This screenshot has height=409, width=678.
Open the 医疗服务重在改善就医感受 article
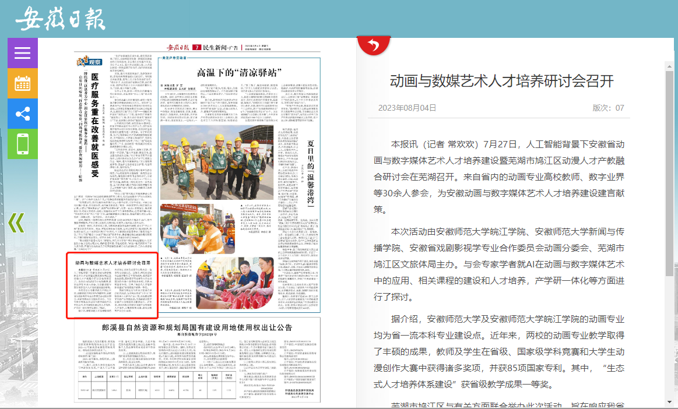94,125
